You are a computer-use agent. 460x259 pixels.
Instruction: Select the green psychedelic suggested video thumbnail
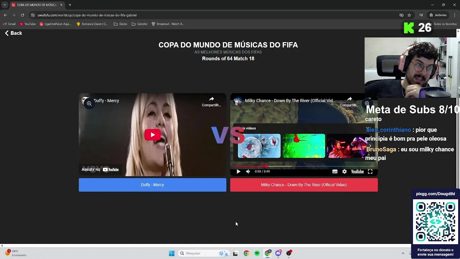(304, 146)
